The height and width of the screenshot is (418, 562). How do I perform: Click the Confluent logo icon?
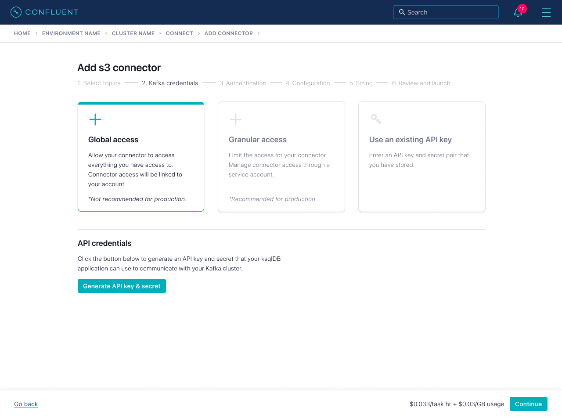16,12
